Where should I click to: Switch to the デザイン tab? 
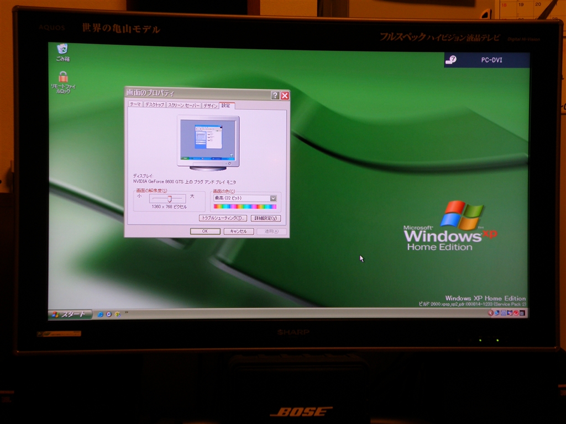(x=210, y=105)
